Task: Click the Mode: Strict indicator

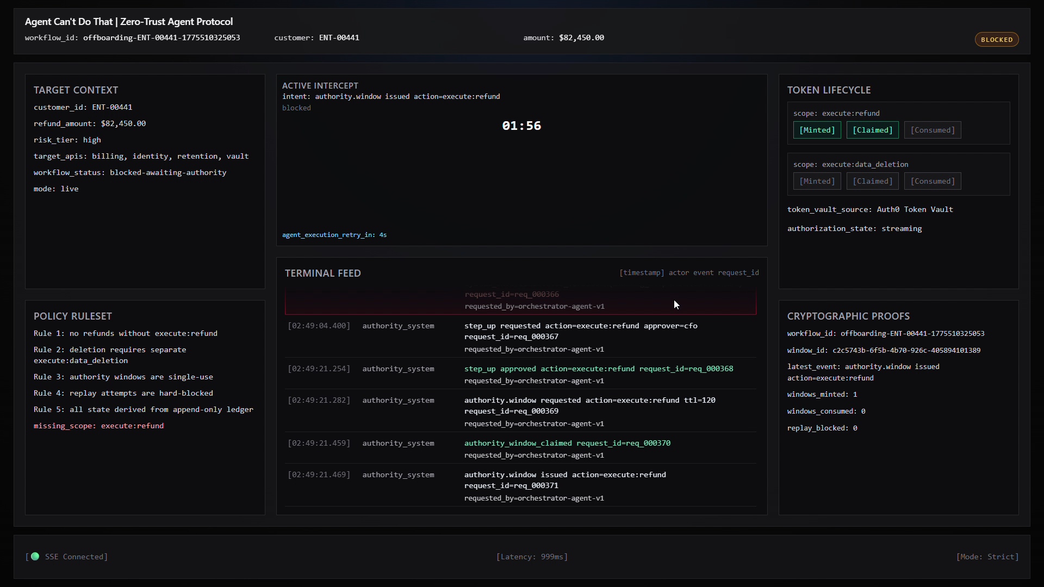Action: (987, 557)
